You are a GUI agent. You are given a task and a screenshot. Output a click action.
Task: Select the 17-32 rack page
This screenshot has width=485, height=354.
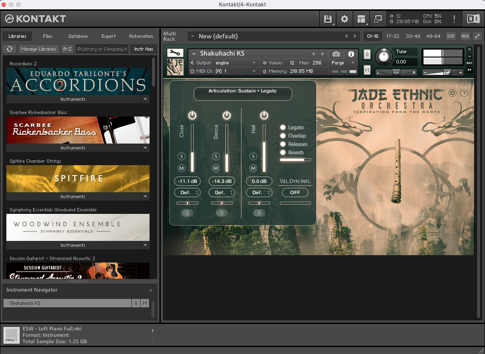pos(393,36)
